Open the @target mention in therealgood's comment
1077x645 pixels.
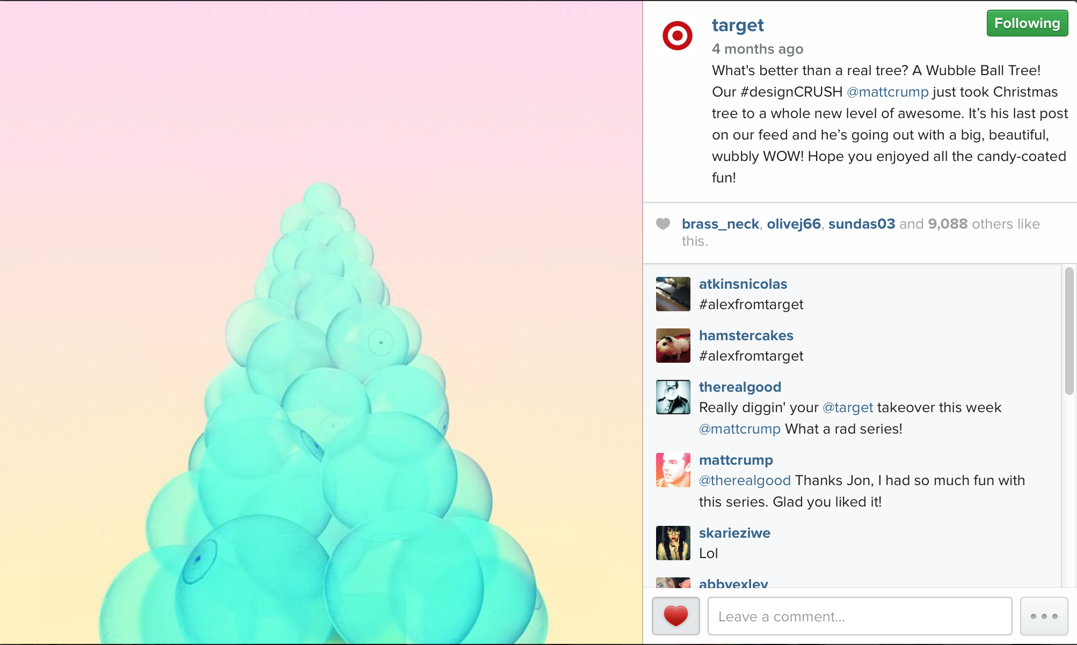(x=848, y=407)
